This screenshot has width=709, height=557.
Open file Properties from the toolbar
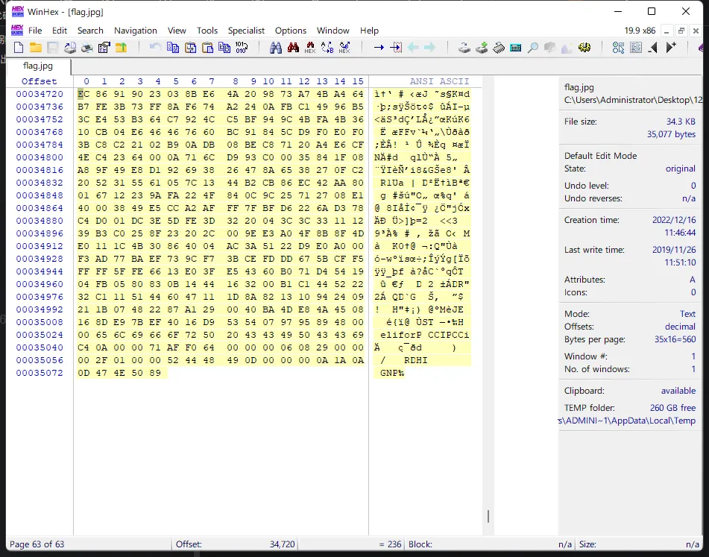(x=104, y=48)
